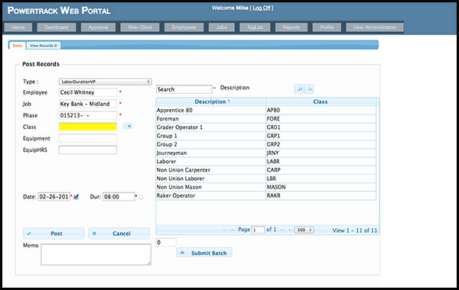Screen dimensions: 459x290
Task: Click the Class column header
Action: click(321, 101)
